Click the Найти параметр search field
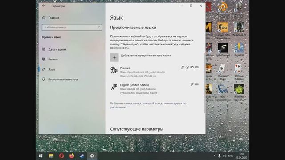This screenshot has height=160, width=285. (72, 28)
